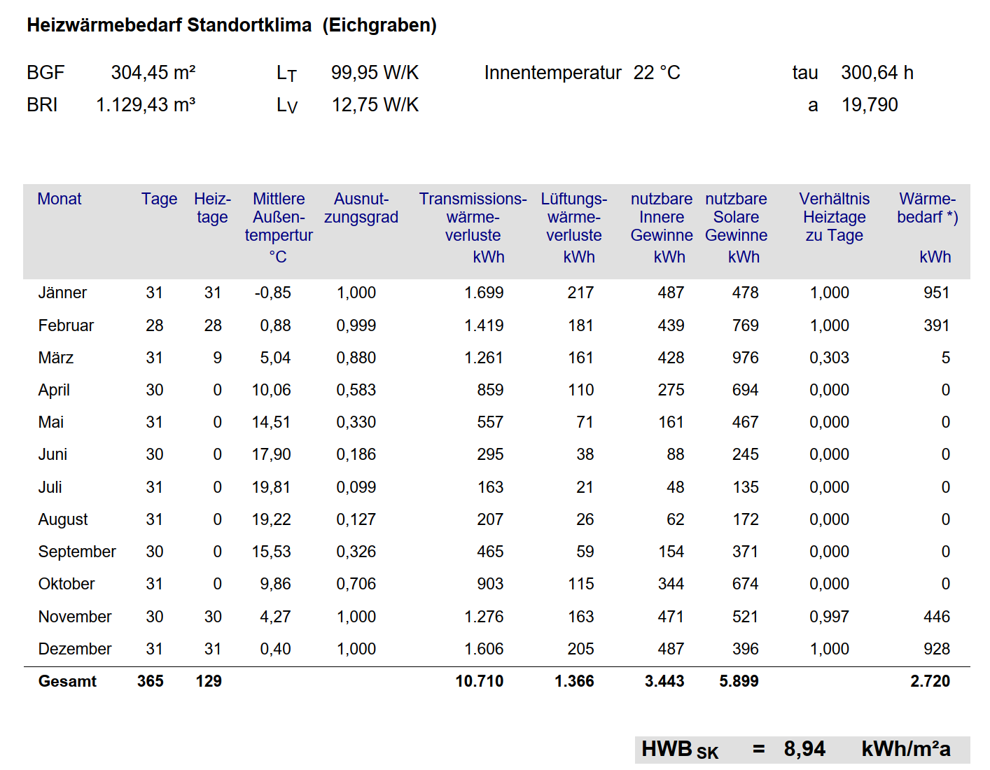Screen dimensions: 990x770
Task: Select the September row label
Action: click(x=77, y=552)
